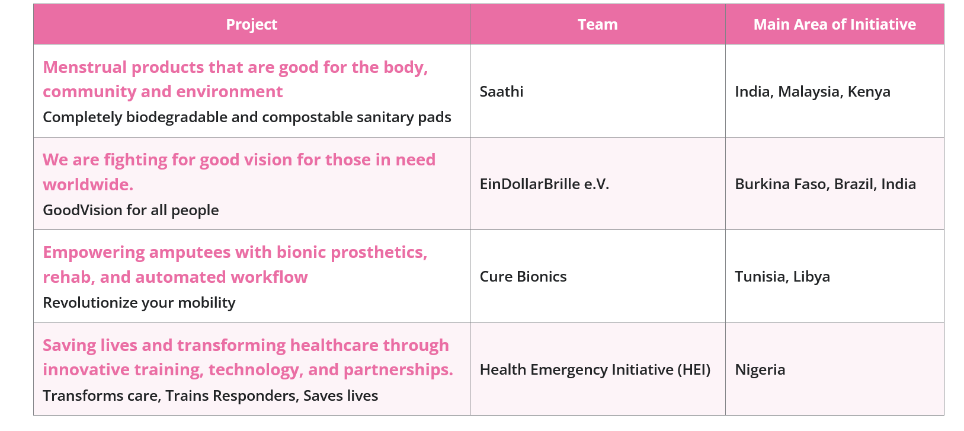Viewport: 964px width, 431px height.
Task: Select the Cure Bionics team cell
Action: click(523, 277)
